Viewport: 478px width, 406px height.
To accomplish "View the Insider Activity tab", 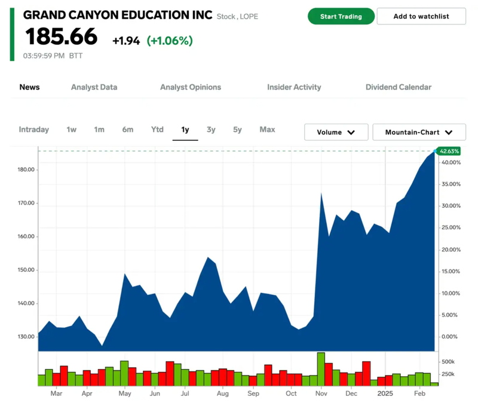I will click(294, 87).
